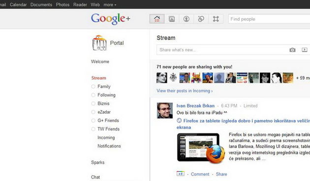Viewport: 310px width, 181px height.
Task: Select the G+ Friends radio button
Action: [x=93, y=121]
